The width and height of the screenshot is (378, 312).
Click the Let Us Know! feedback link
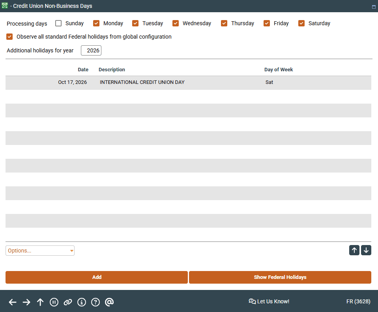pos(269,301)
